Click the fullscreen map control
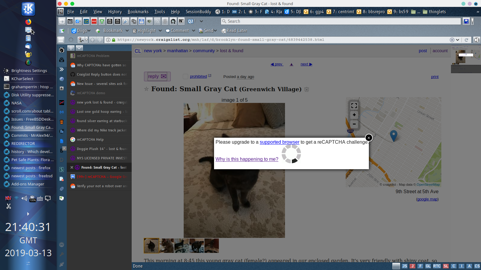The height and width of the screenshot is (270, 481). (x=354, y=106)
